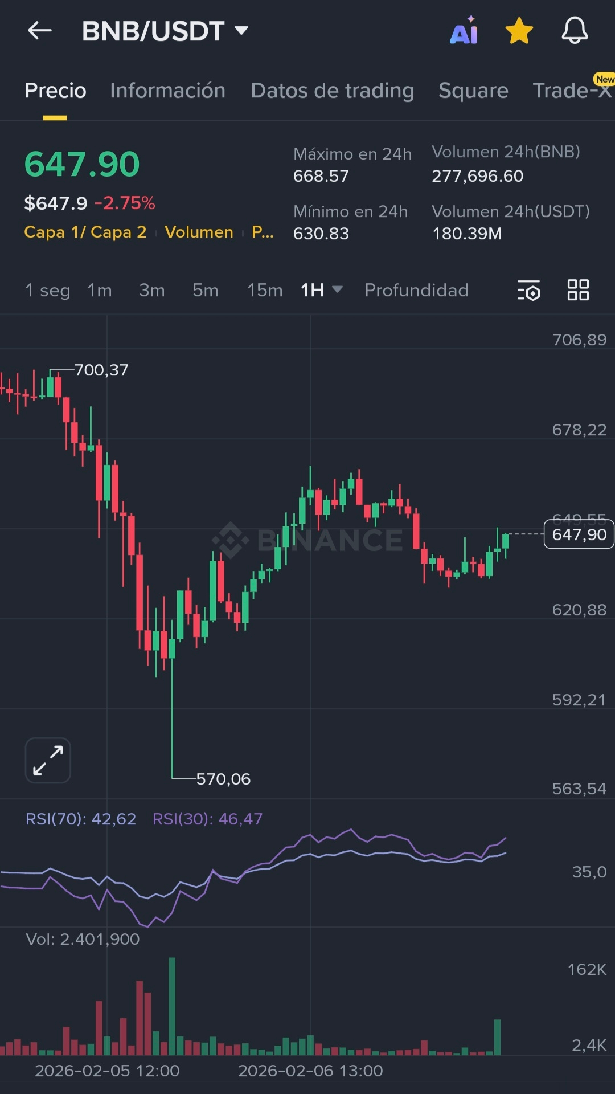Switch chart to Profundidad view
This screenshot has width=615, height=1094.
click(x=416, y=290)
